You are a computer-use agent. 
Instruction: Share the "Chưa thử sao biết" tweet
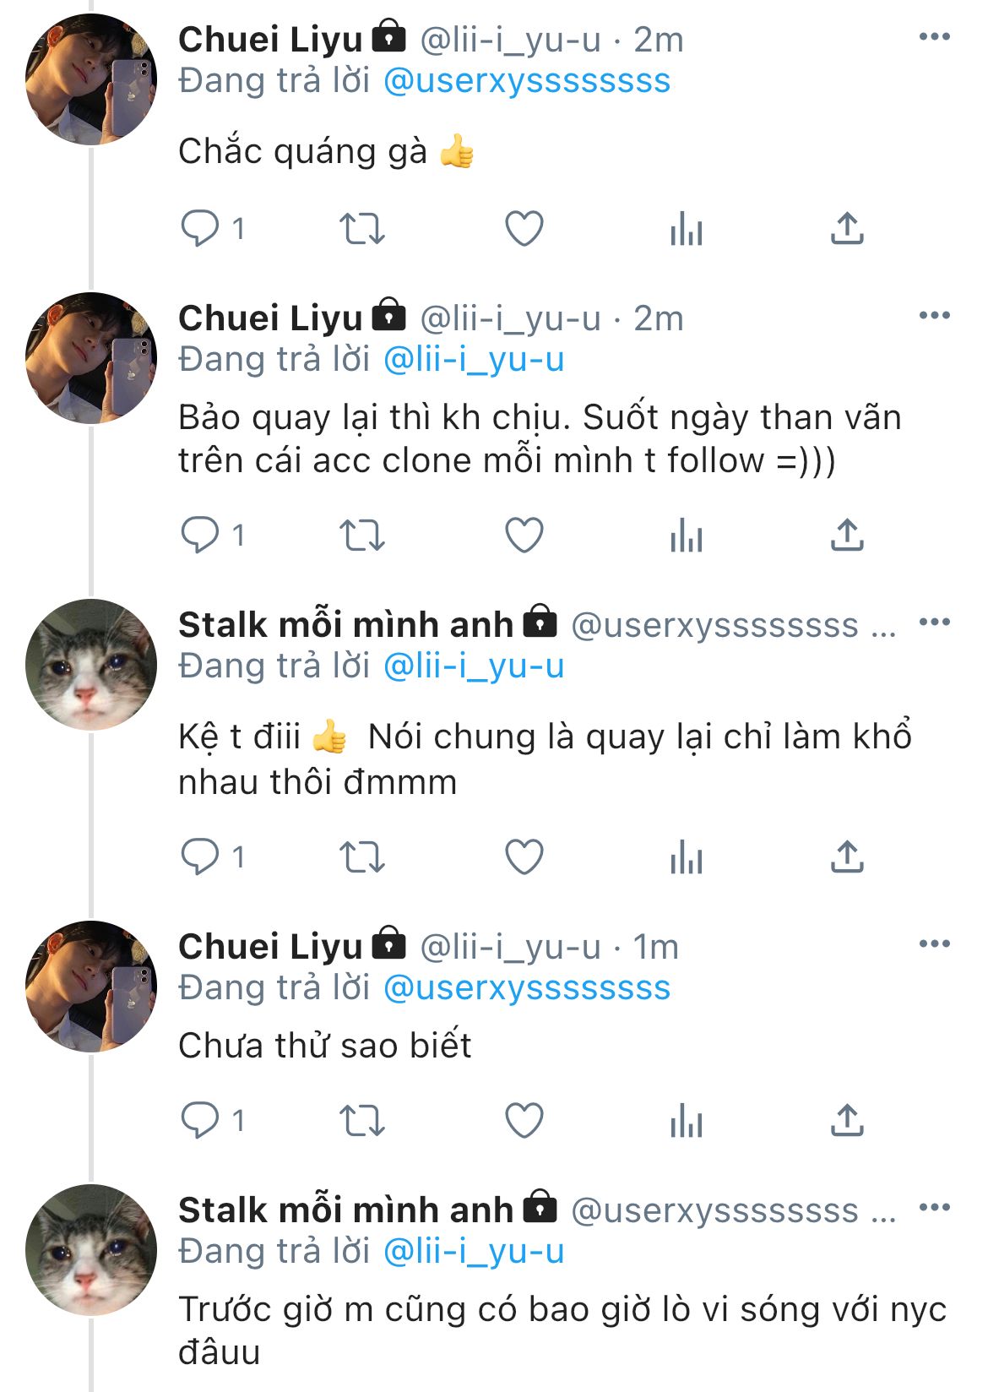tap(847, 1121)
